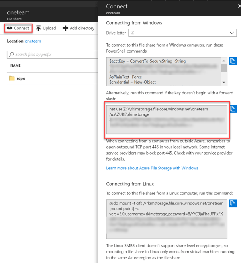Viewport: 241px width, 263px height.
Task: Click the Connecting from Linux heading
Action: pyautogui.click(x=130, y=184)
